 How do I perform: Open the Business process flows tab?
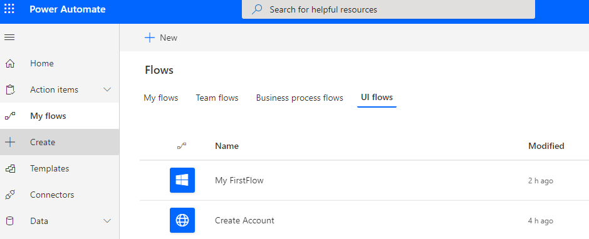coord(300,98)
